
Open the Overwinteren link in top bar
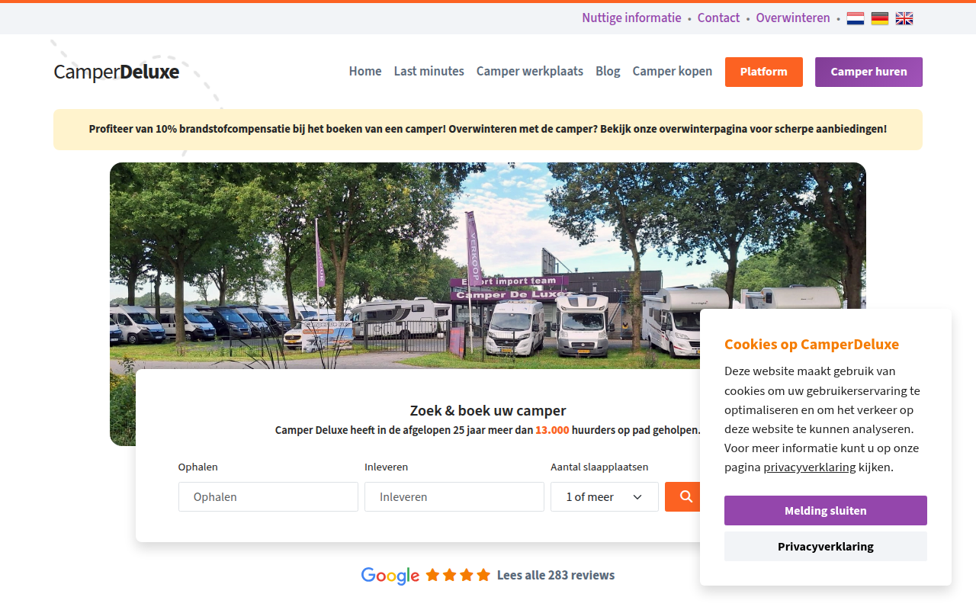pos(793,18)
